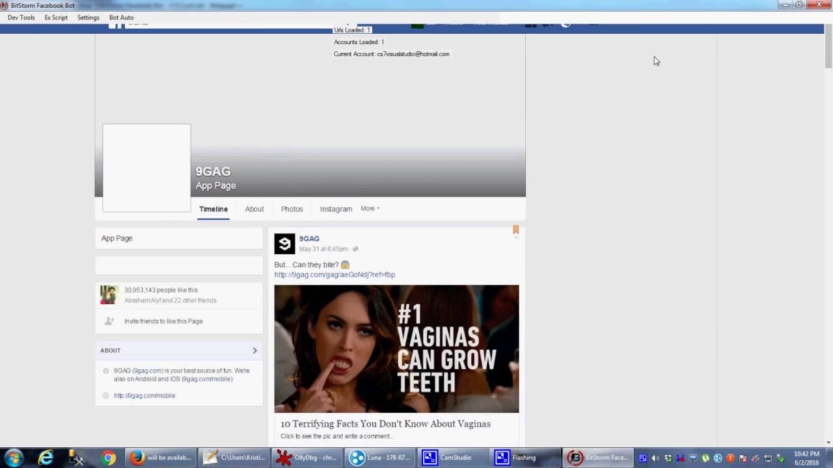Viewport: 833px width, 468px height.
Task: Click Invite friends to like this Page
Action: pyautogui.click(x=163, y=321)
